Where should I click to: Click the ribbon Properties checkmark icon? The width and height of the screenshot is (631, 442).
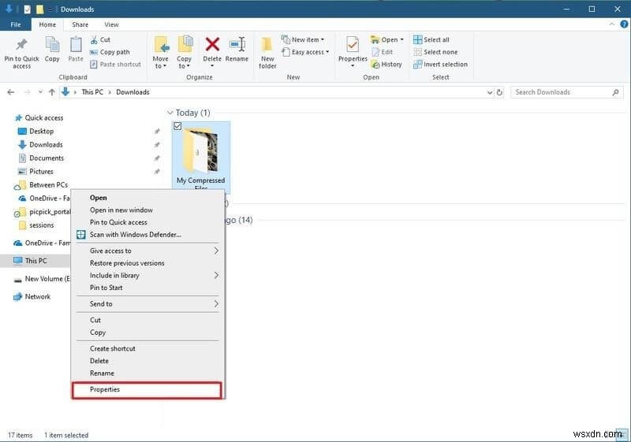point(353,45)
